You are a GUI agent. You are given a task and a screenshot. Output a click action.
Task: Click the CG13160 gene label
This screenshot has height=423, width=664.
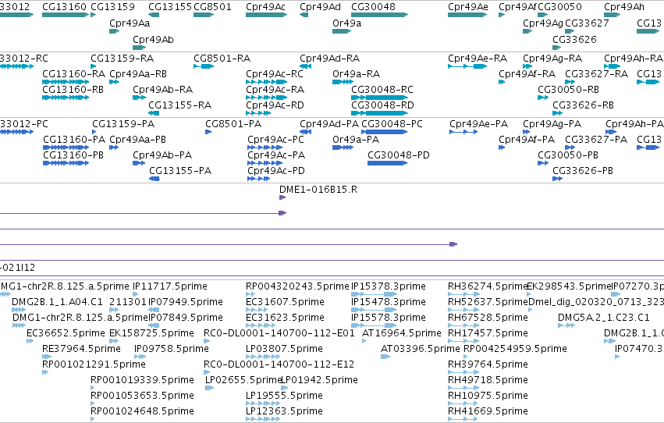(64, 7)
